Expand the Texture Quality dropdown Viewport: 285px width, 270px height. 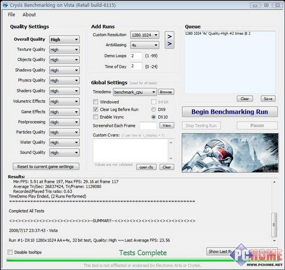pos(64,50)
